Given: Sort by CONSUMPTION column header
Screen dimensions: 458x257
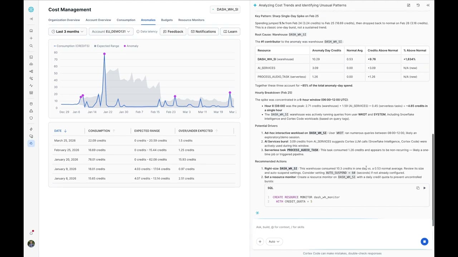Looking at the screenshot, I should point(102,131).
